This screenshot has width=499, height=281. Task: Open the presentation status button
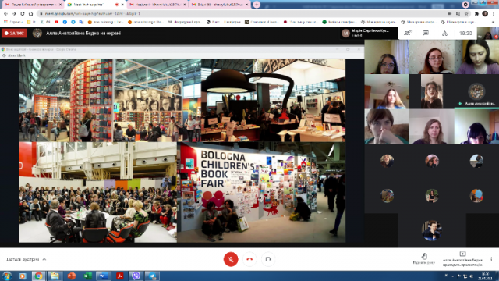462,259
